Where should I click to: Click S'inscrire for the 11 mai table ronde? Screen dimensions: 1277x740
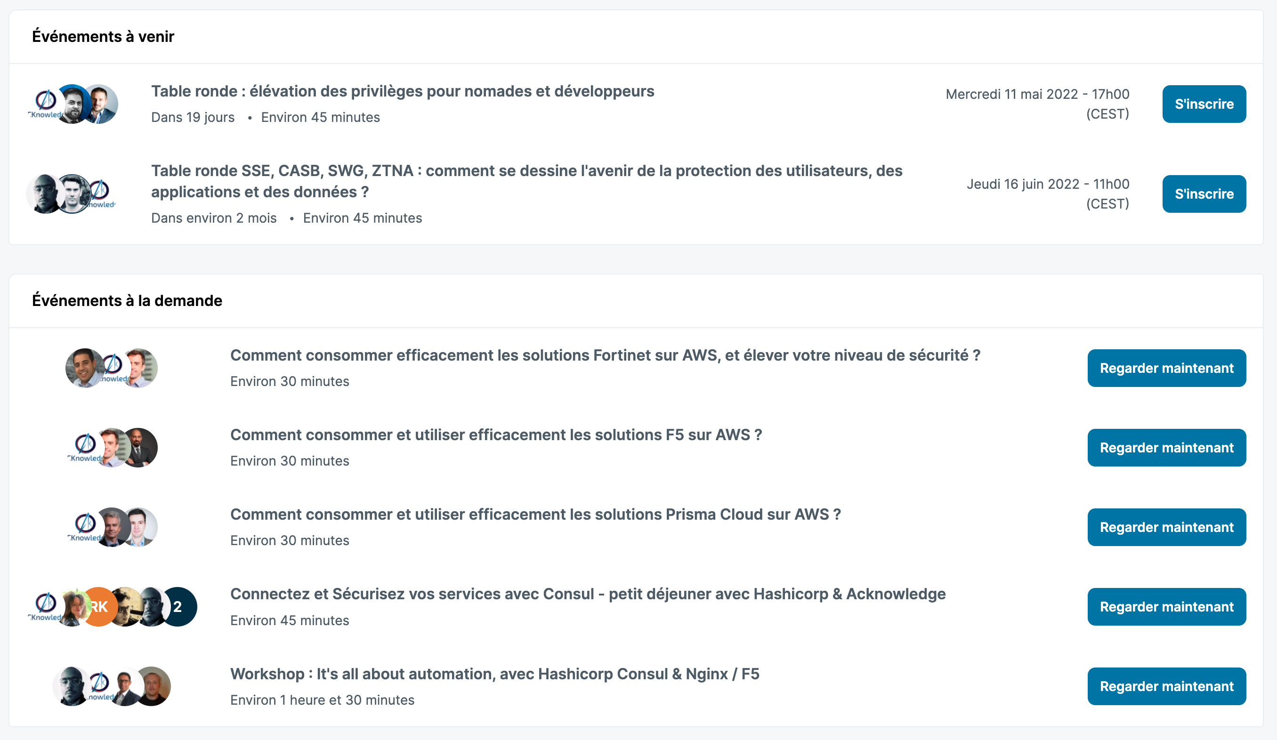(x=1204, y=104)
